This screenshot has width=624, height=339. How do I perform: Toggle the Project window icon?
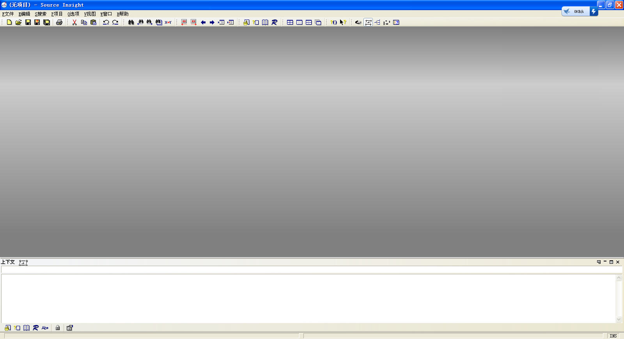click(358, 22)
